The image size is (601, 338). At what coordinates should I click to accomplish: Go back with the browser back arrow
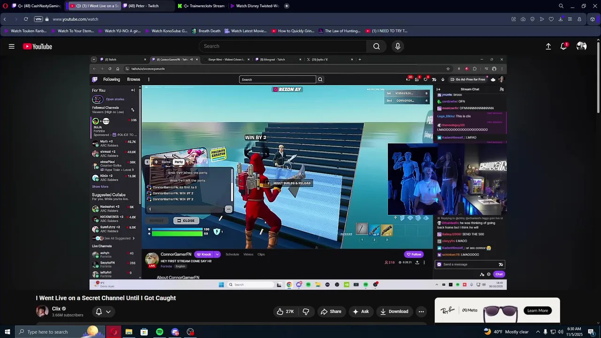coord(5,19)
